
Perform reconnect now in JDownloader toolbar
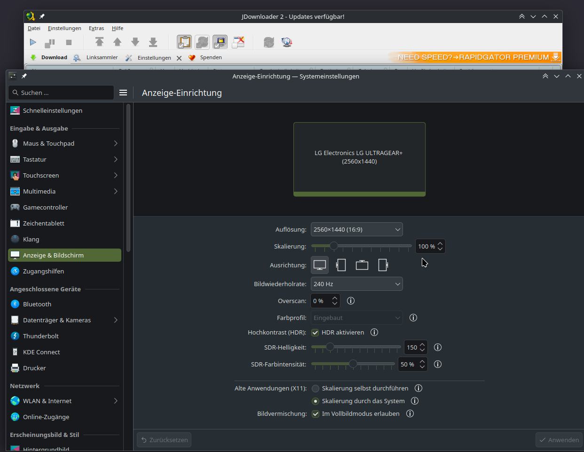[269, 42]
